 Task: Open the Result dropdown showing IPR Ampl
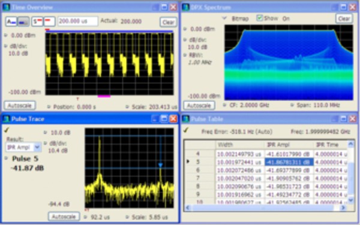[x=23, y=147]
